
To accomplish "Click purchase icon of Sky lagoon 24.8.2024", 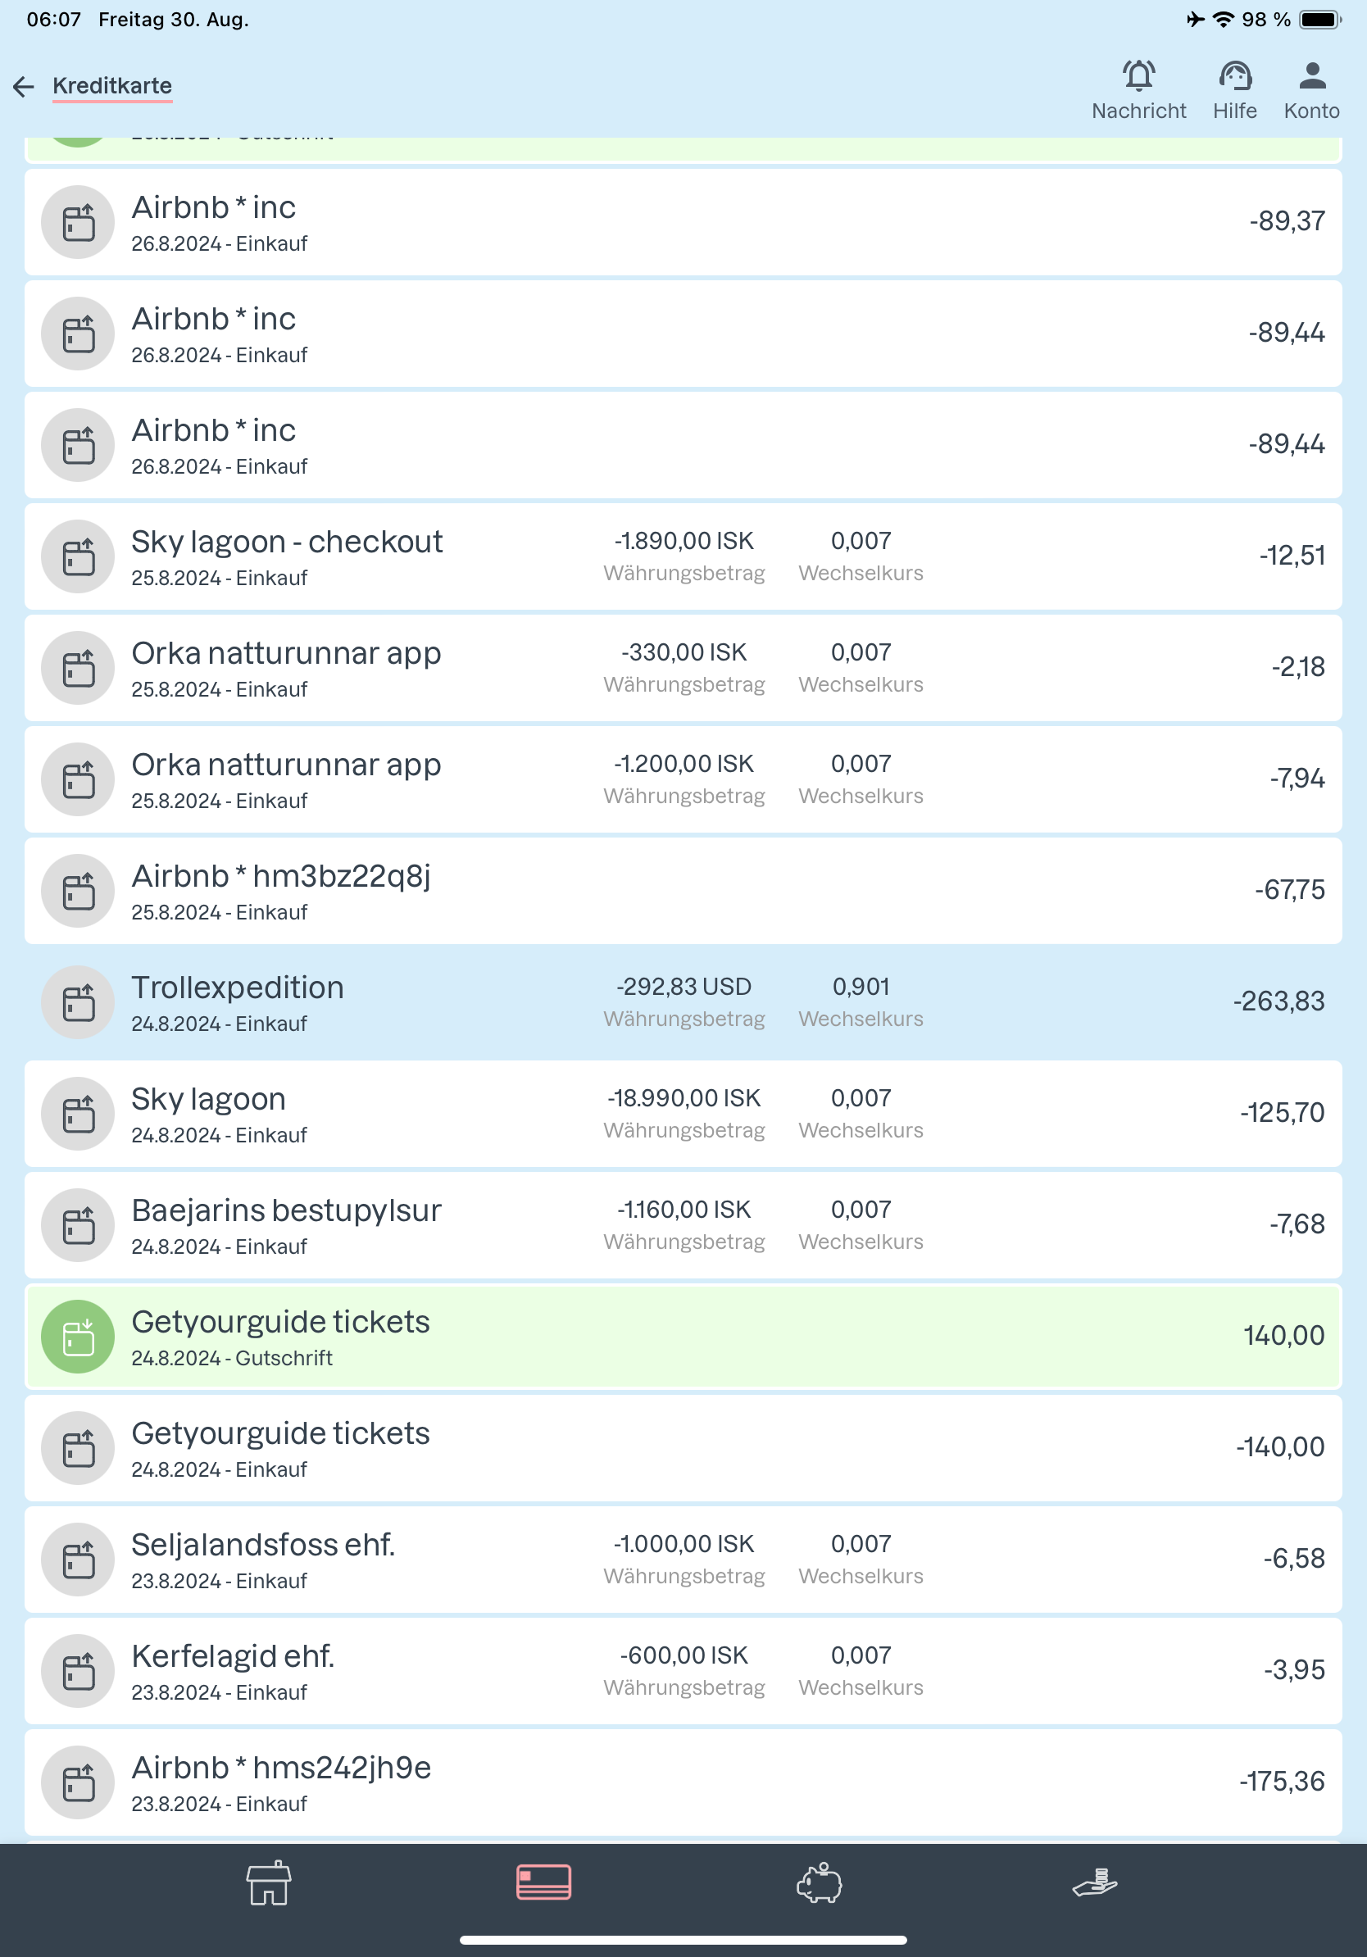I will (x=79, y=1114).
